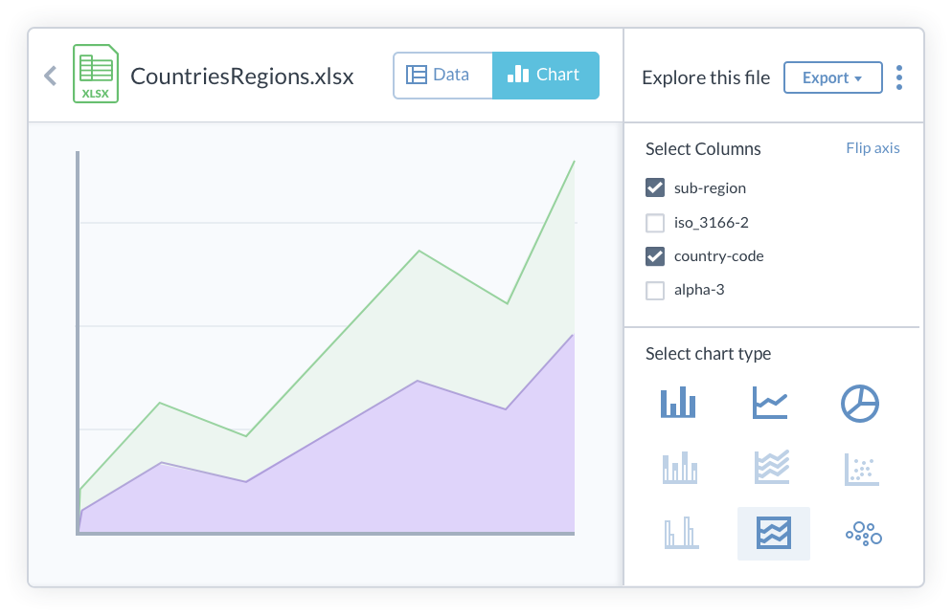Uncheck the sub-region column checkbox
The height and width of the screenshot is (616, 952).
(655, 188)
